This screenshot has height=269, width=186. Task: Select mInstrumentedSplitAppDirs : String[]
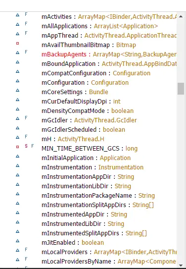click(94, 233)
